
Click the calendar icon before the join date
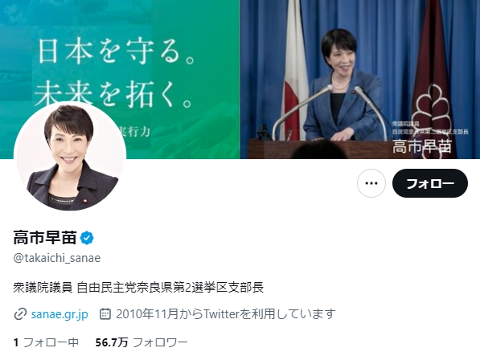(x=105, y=314)
